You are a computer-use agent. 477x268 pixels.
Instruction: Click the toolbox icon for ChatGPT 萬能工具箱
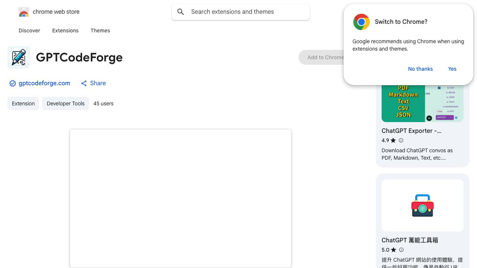423,205
